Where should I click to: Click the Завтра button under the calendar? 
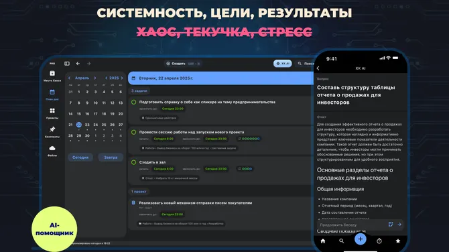click(111, 157)
